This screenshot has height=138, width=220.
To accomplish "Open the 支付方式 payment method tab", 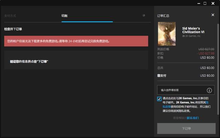I will pyautogui.click(x=10, y=16).
